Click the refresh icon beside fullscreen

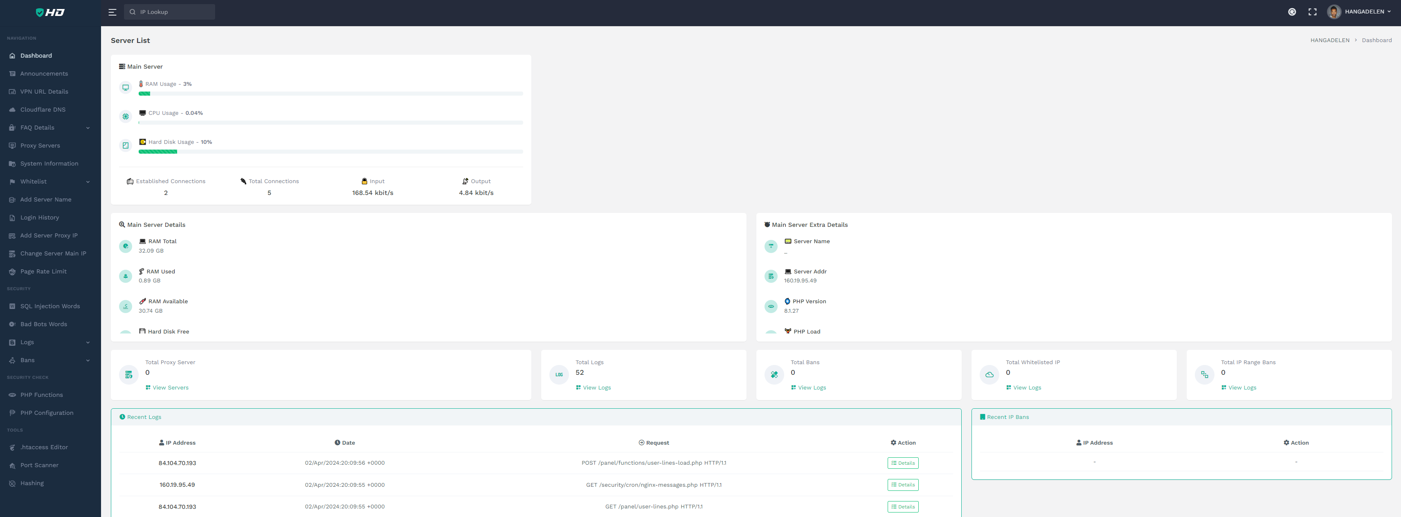(x=1292, y=12)
